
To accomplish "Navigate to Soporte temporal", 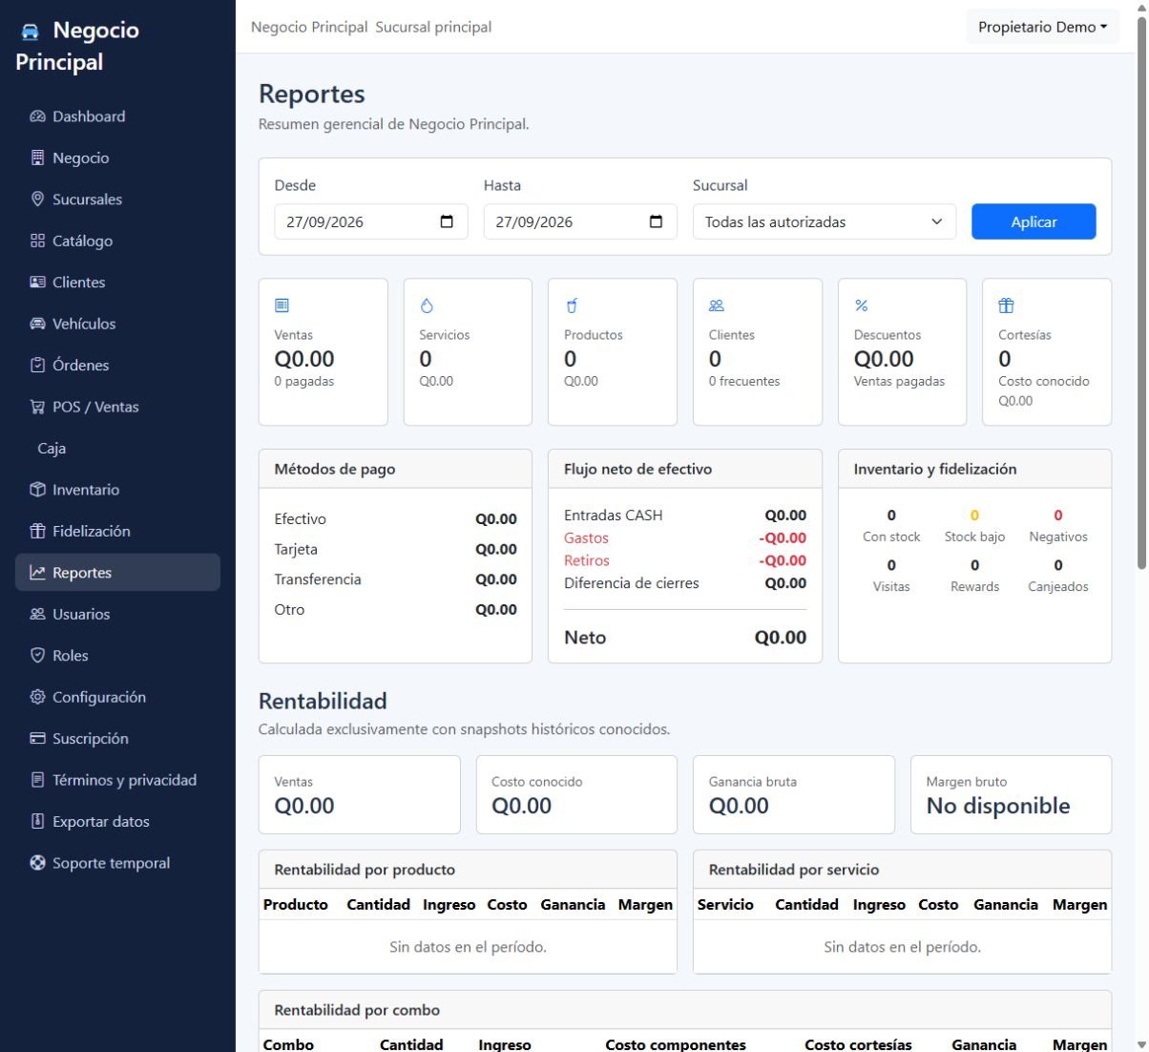I will [x=117, y=863].
